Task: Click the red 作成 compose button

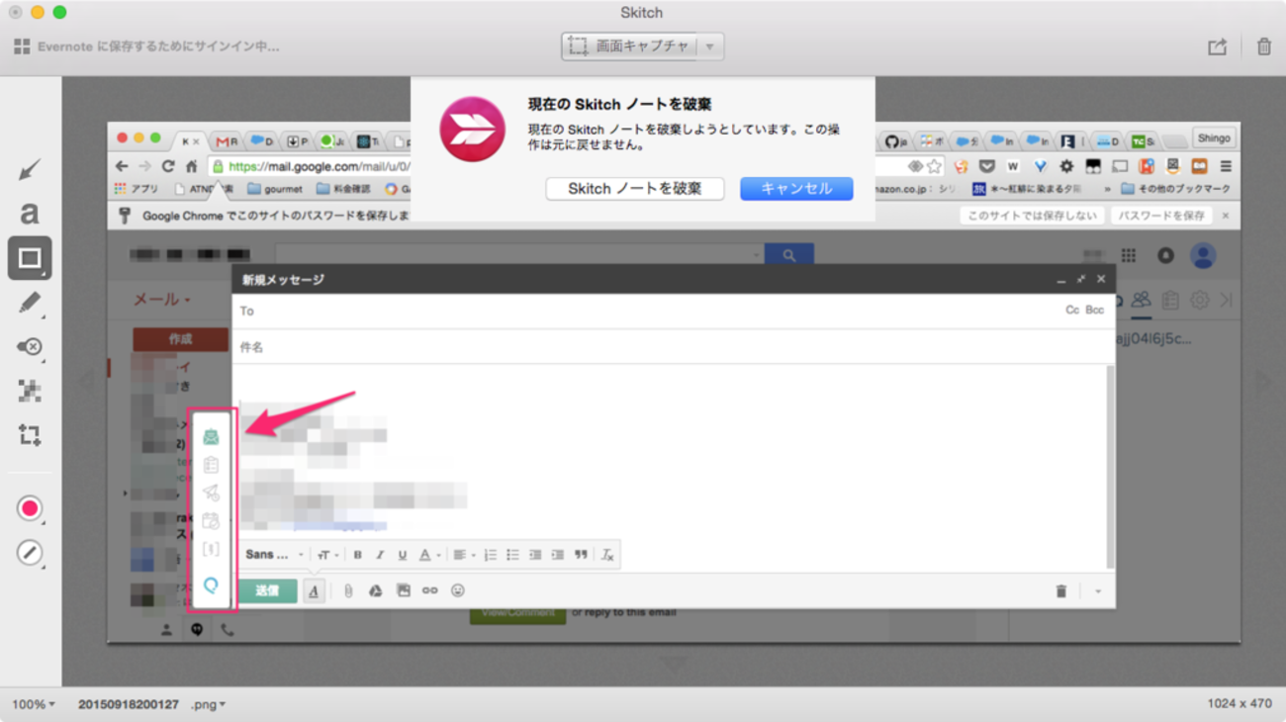Action: click(180, 338)
